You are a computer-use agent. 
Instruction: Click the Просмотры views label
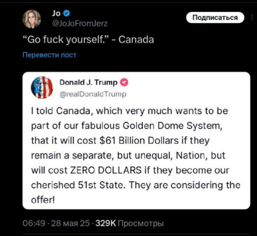coord(141,223)
